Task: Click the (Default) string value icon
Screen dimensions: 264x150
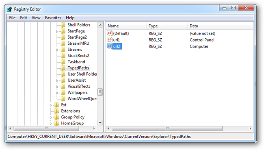Action: pos(110,33)
